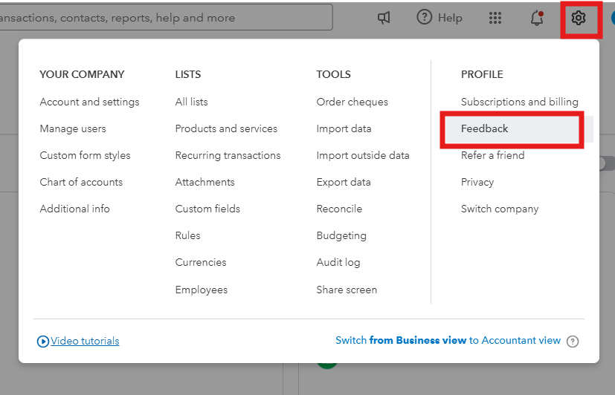Click the search transactions input field

click(164, 18)
